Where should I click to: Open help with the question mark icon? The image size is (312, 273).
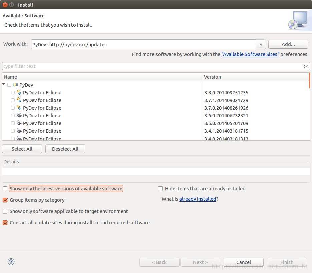pyautogui.click(x=11, y=262)
